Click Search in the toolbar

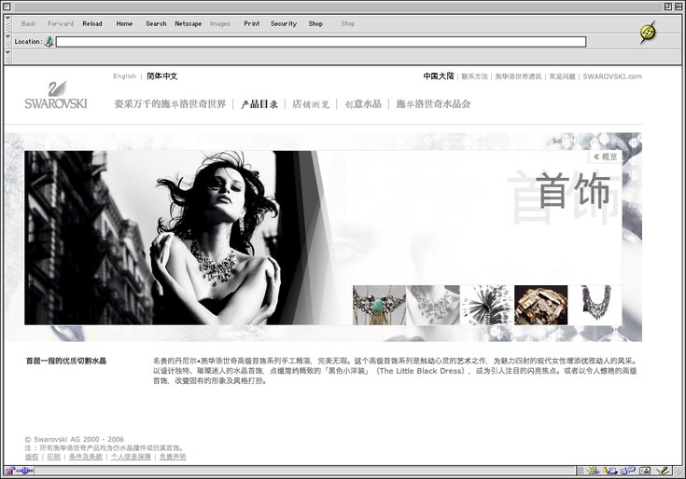click(x=156, y=23)
